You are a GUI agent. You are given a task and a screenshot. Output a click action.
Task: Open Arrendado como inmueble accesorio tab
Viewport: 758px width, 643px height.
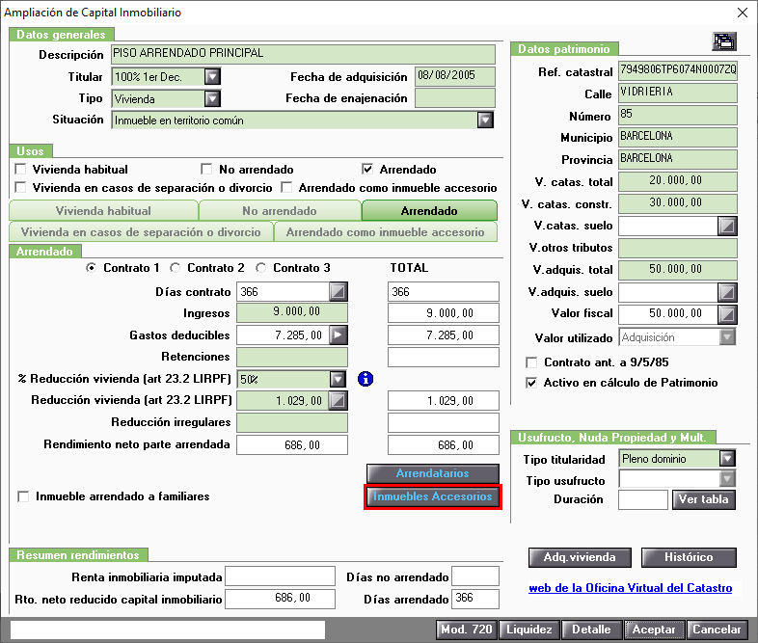[x=386, y=232]
